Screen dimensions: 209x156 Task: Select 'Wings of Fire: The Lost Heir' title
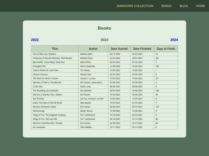click(x=45, y=119)
